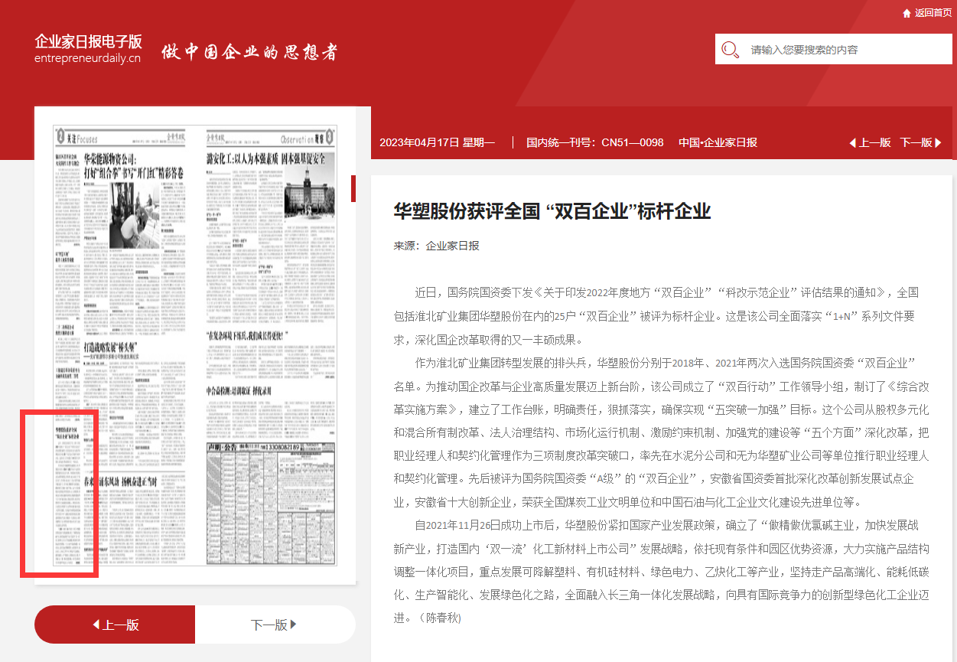Open the 华荣能源物资公司 headline article in the thumbnail
Image resolution: width=957 pixels, height=662 pixels.
(x=134, y=166)
